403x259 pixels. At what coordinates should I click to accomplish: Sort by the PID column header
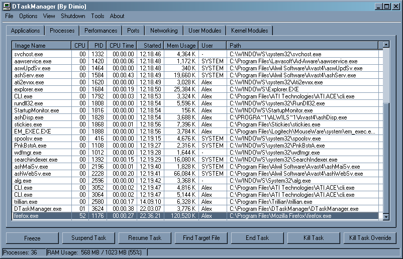97,46
